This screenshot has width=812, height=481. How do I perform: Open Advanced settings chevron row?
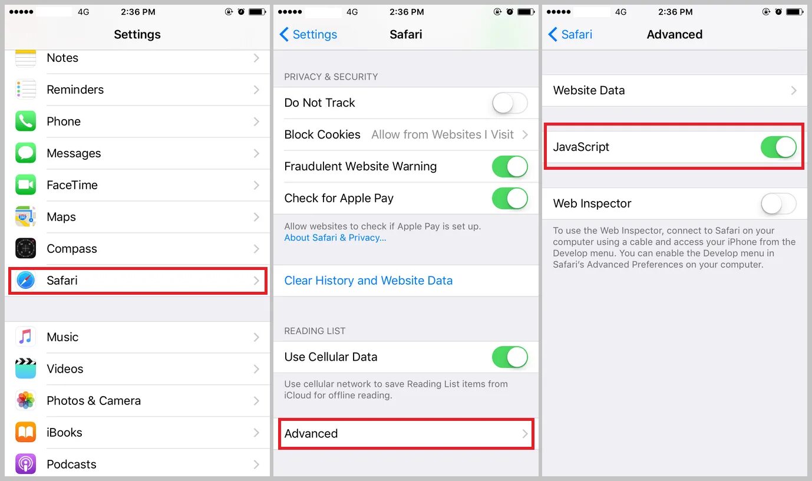point(406,434)
